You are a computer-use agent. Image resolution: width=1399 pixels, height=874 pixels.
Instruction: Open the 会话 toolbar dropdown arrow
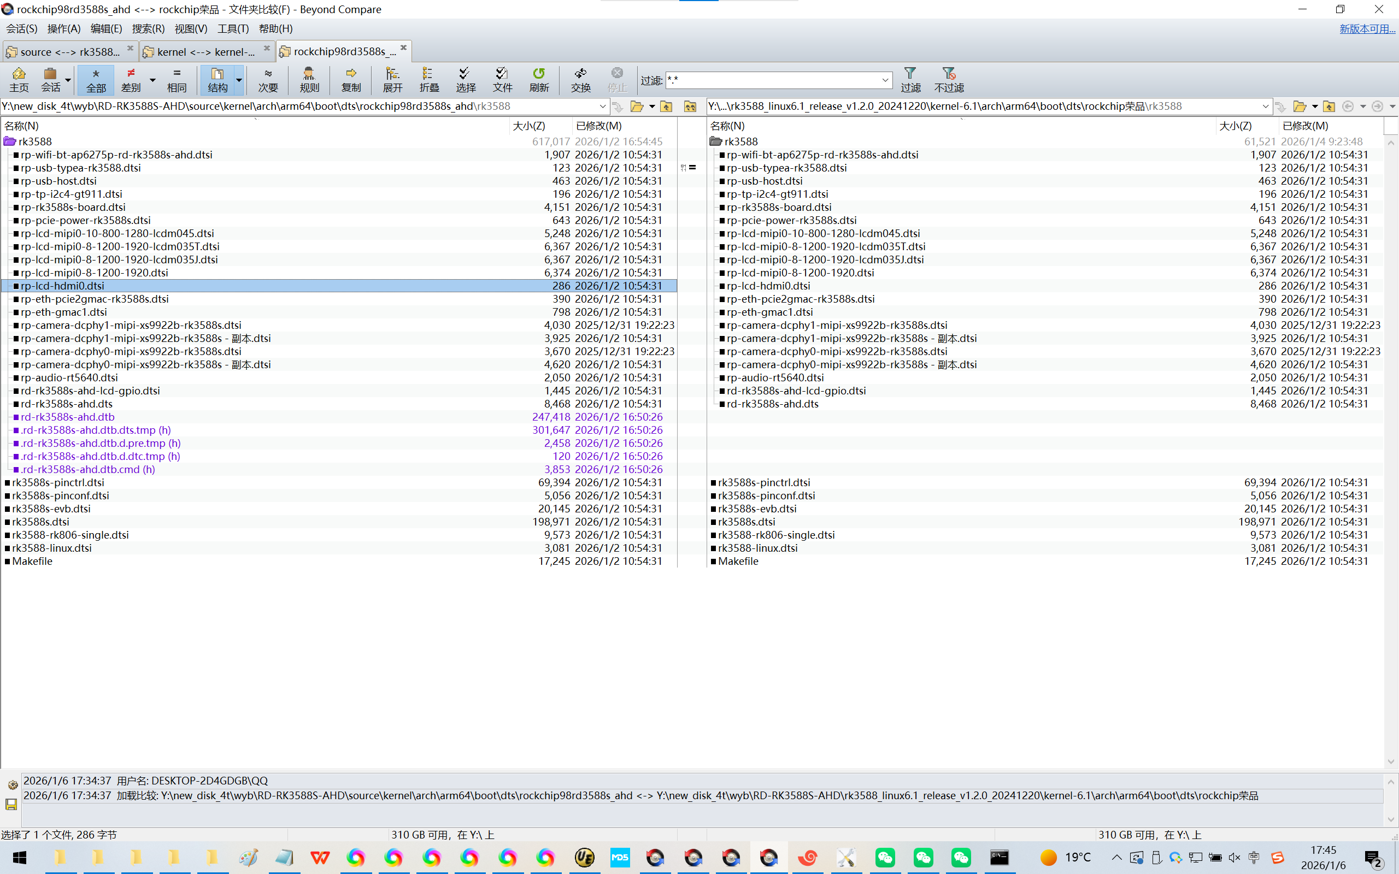coord(68,80)
